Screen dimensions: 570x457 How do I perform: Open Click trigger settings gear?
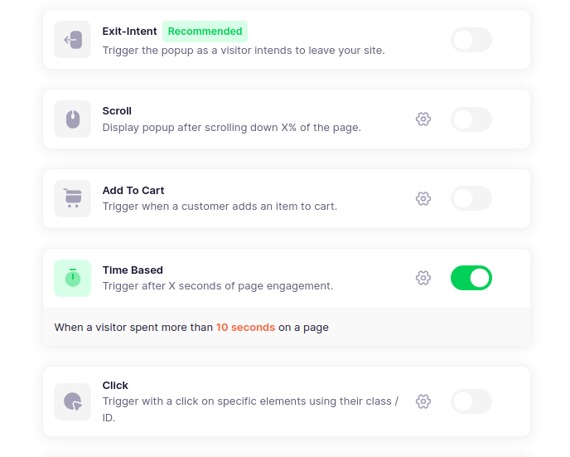(x=423, y=401)
